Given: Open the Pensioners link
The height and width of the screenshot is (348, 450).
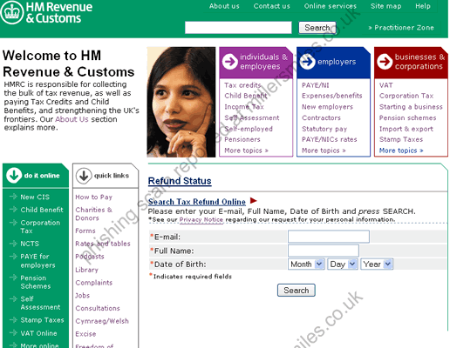Looking at the screenshot, I should 242,139.
